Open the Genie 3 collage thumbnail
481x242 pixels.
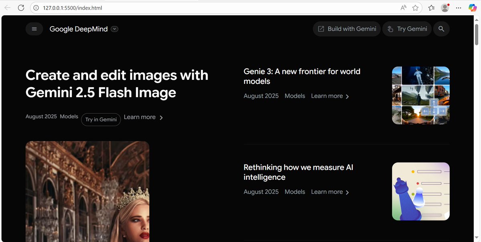421,95
